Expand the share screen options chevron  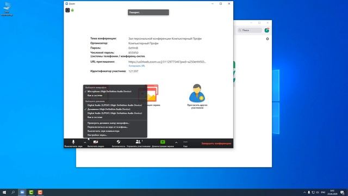[176, 143]
